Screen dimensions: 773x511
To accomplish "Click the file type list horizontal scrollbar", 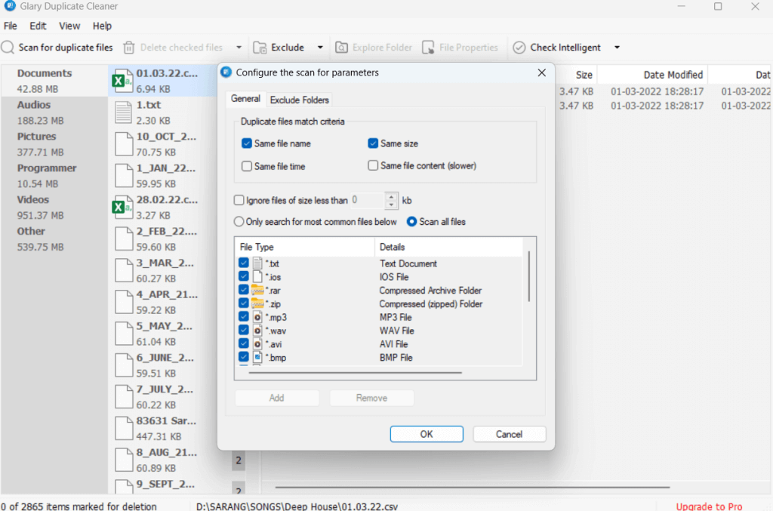I will 356,373.
